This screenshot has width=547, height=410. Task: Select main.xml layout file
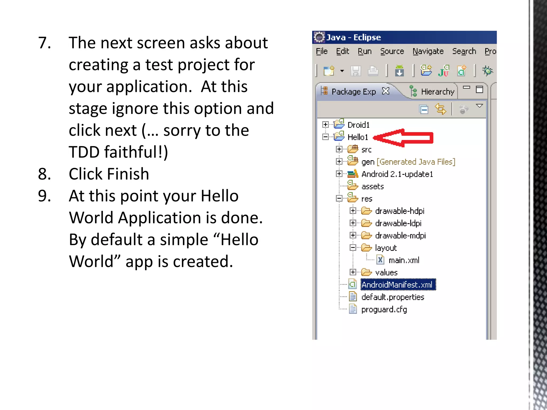pyautogui.click(x=403, y=260)
